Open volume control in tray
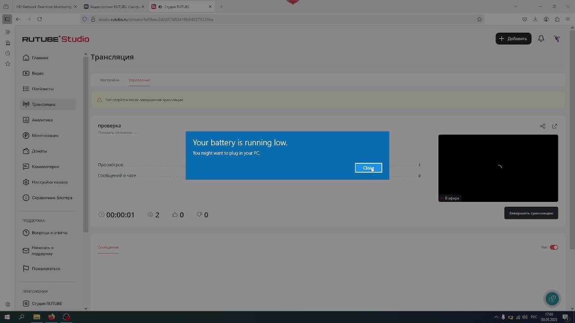Viewport: 575px width, 323px height. [x=525, y=317]
